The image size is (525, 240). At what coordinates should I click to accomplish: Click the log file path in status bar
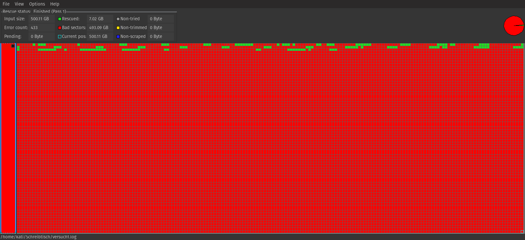39,237
